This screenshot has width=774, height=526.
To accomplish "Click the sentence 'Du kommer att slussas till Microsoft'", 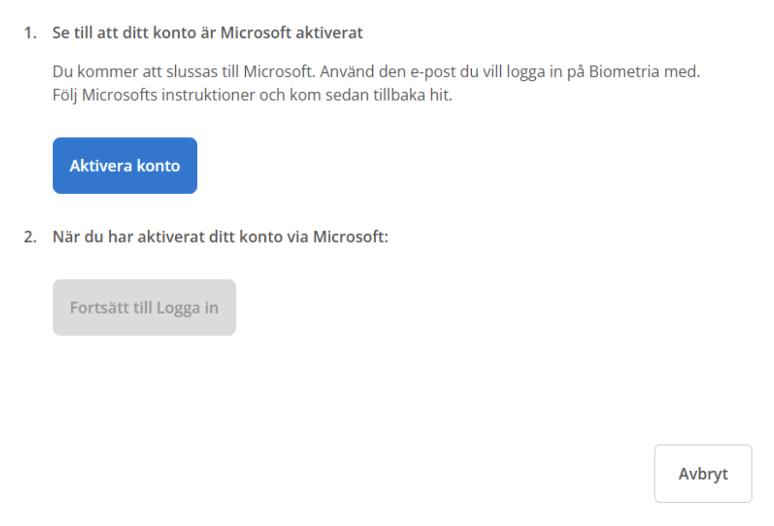I will click(184, 71).
